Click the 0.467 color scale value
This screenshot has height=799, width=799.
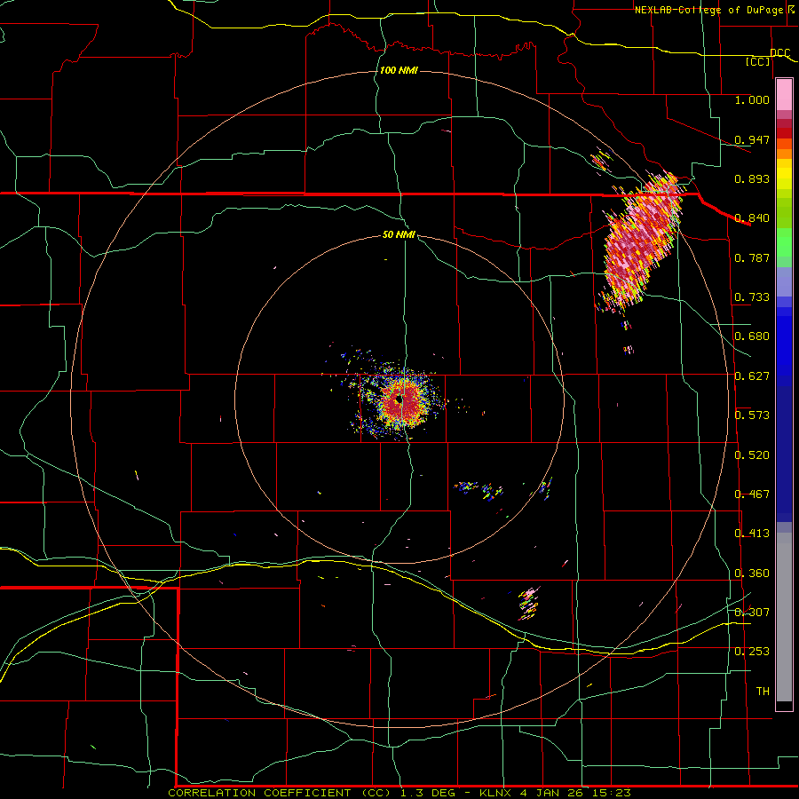click(752, 494)
